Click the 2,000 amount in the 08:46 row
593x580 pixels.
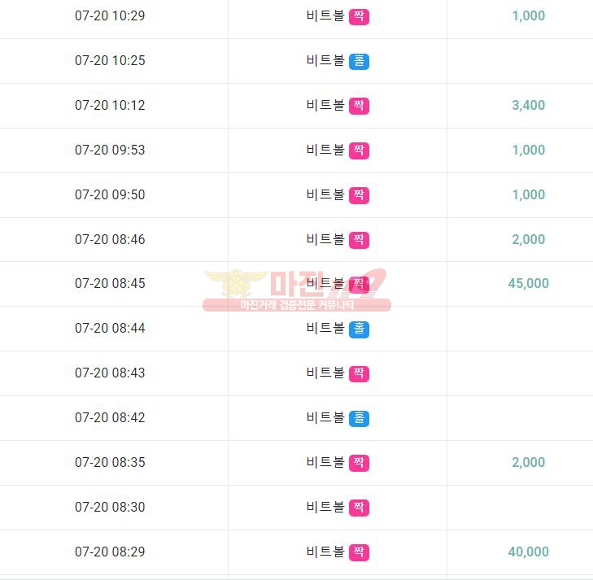point(528,239)
